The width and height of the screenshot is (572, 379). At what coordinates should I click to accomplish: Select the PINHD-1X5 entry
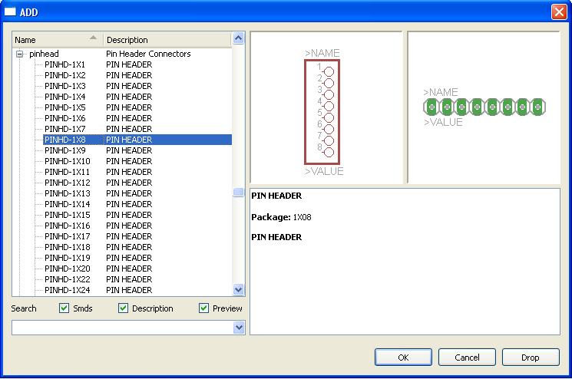point(65,107)
